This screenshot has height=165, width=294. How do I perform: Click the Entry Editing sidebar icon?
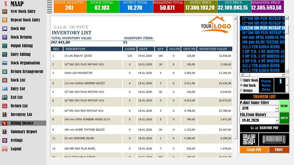[x=5, y=54]
